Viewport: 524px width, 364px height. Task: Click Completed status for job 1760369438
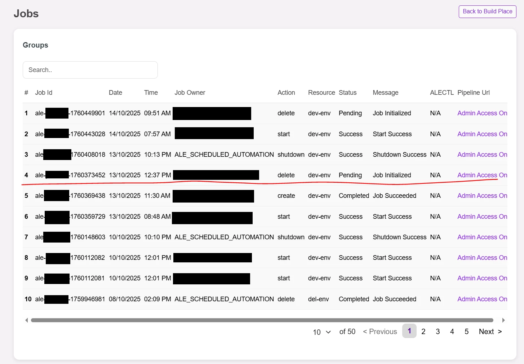pos(354,196)
